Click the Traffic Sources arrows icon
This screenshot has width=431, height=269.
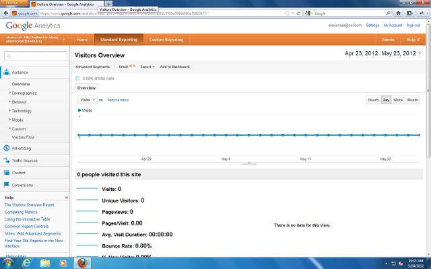coord(6,160)
